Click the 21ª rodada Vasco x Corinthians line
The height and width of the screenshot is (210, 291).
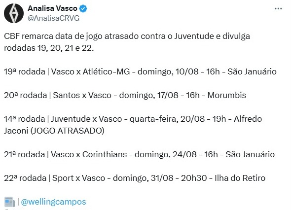[x=140, y=154]
